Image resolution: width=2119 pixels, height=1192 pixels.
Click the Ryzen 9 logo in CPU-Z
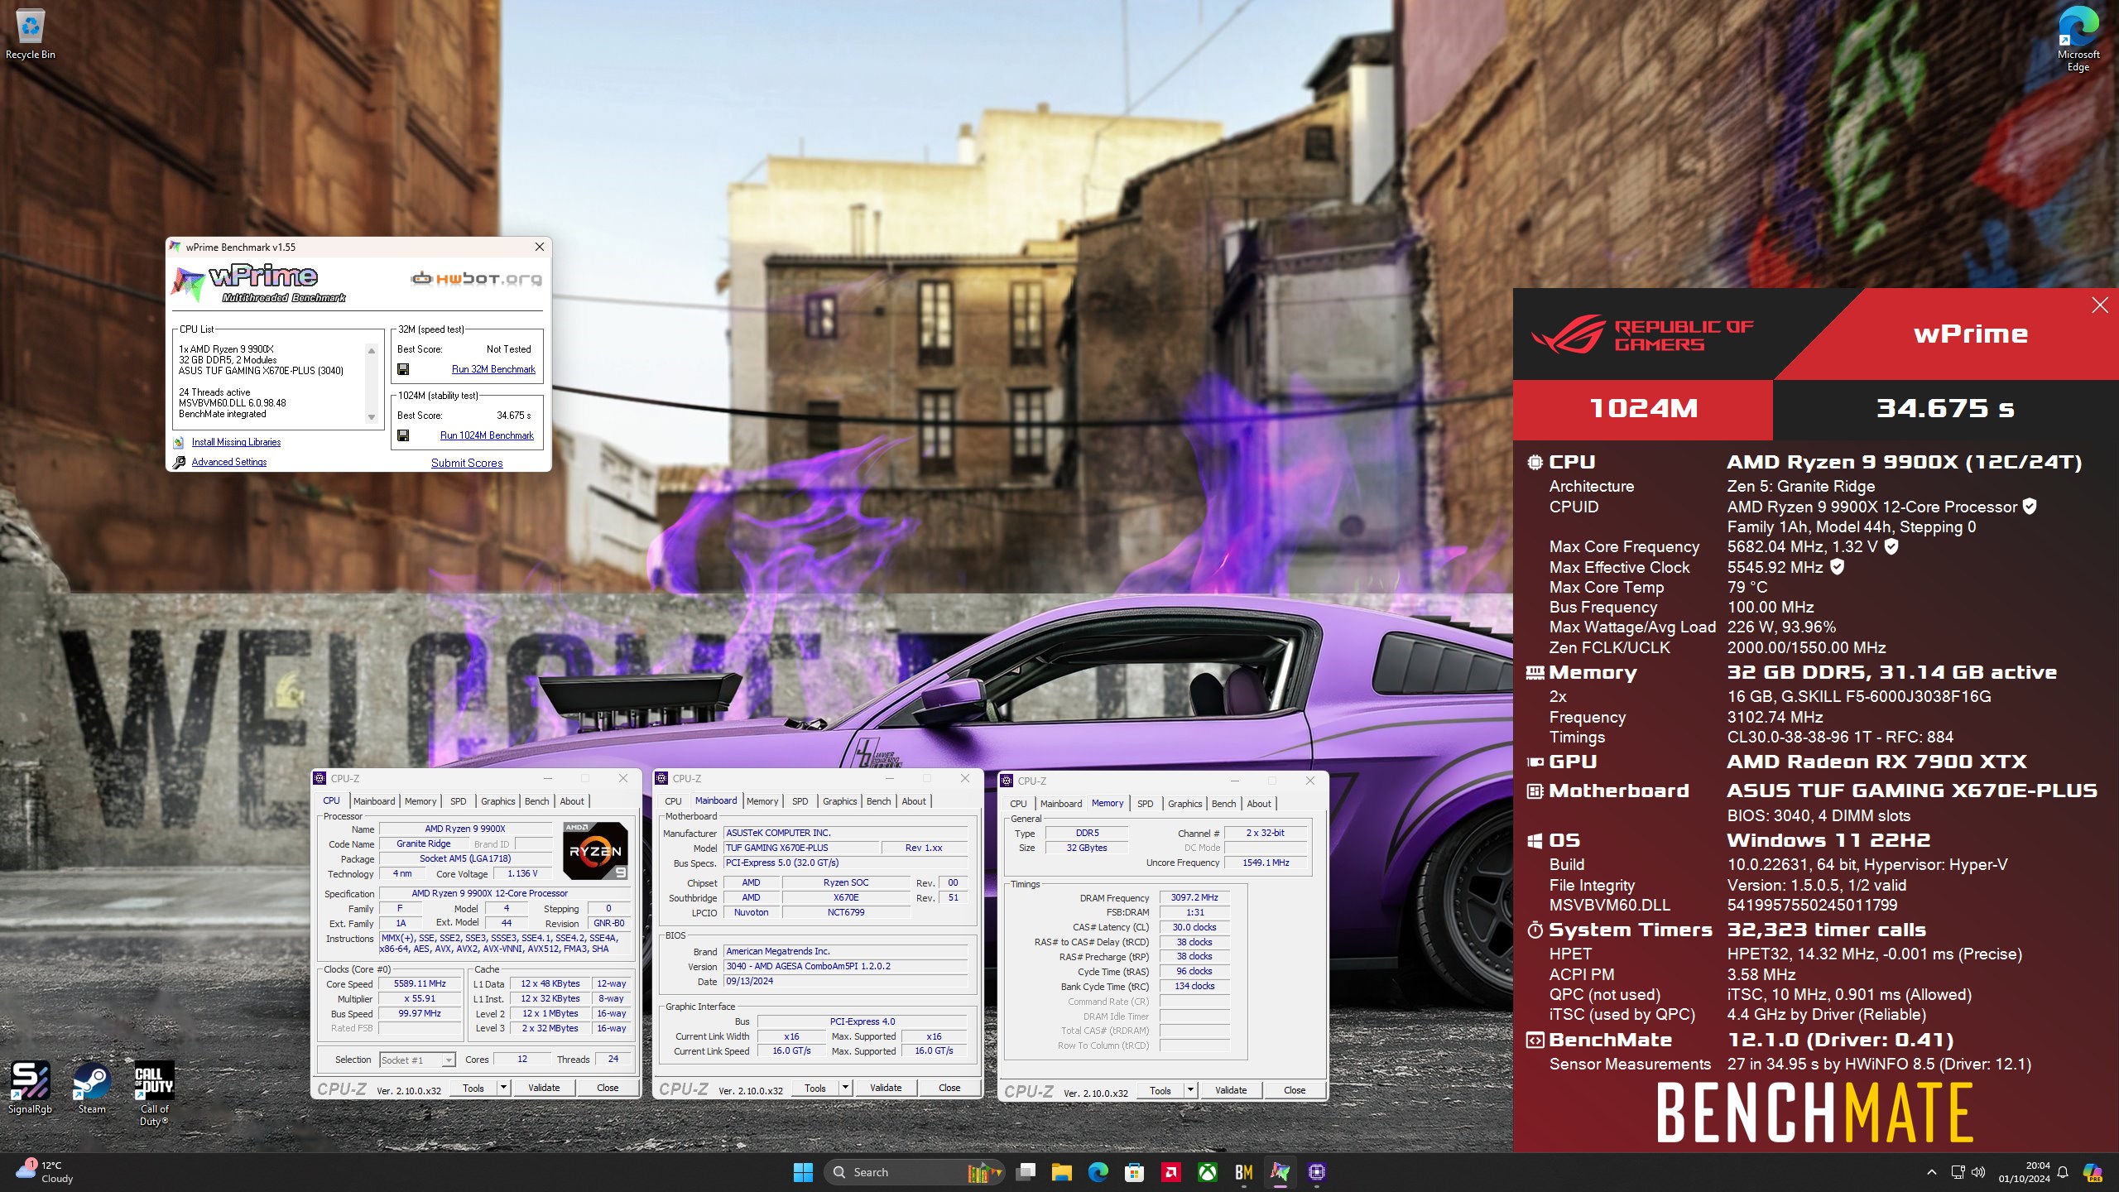click(595, 850)
